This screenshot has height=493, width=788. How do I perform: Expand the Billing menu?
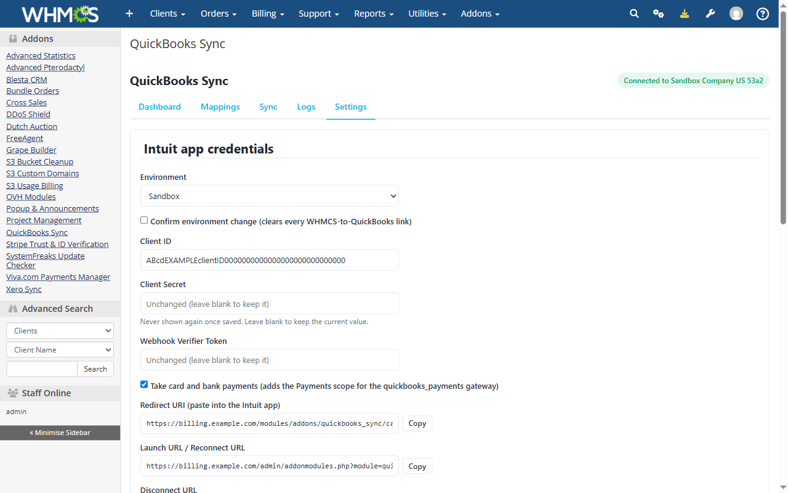pos(268,14)
